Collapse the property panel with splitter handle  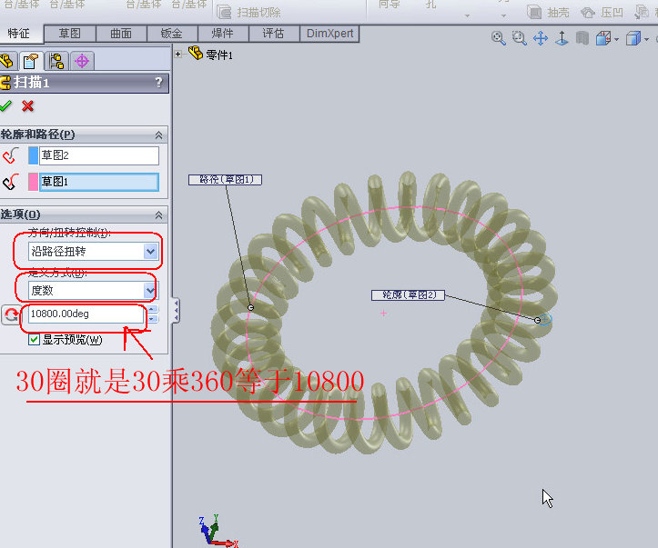(177, 311)
